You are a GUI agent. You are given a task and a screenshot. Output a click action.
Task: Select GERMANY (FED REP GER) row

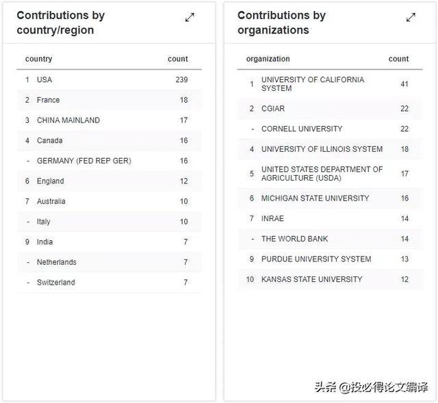click(x=109, y=161)
